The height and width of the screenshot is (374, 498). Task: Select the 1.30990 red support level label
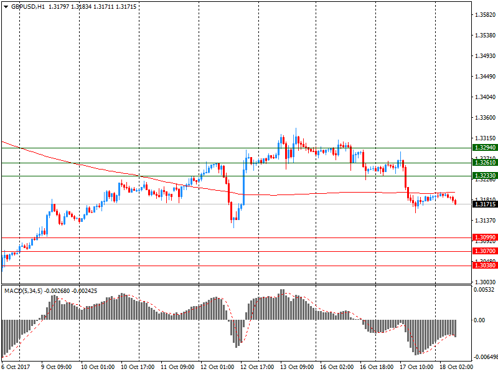(x=485, y=237)
